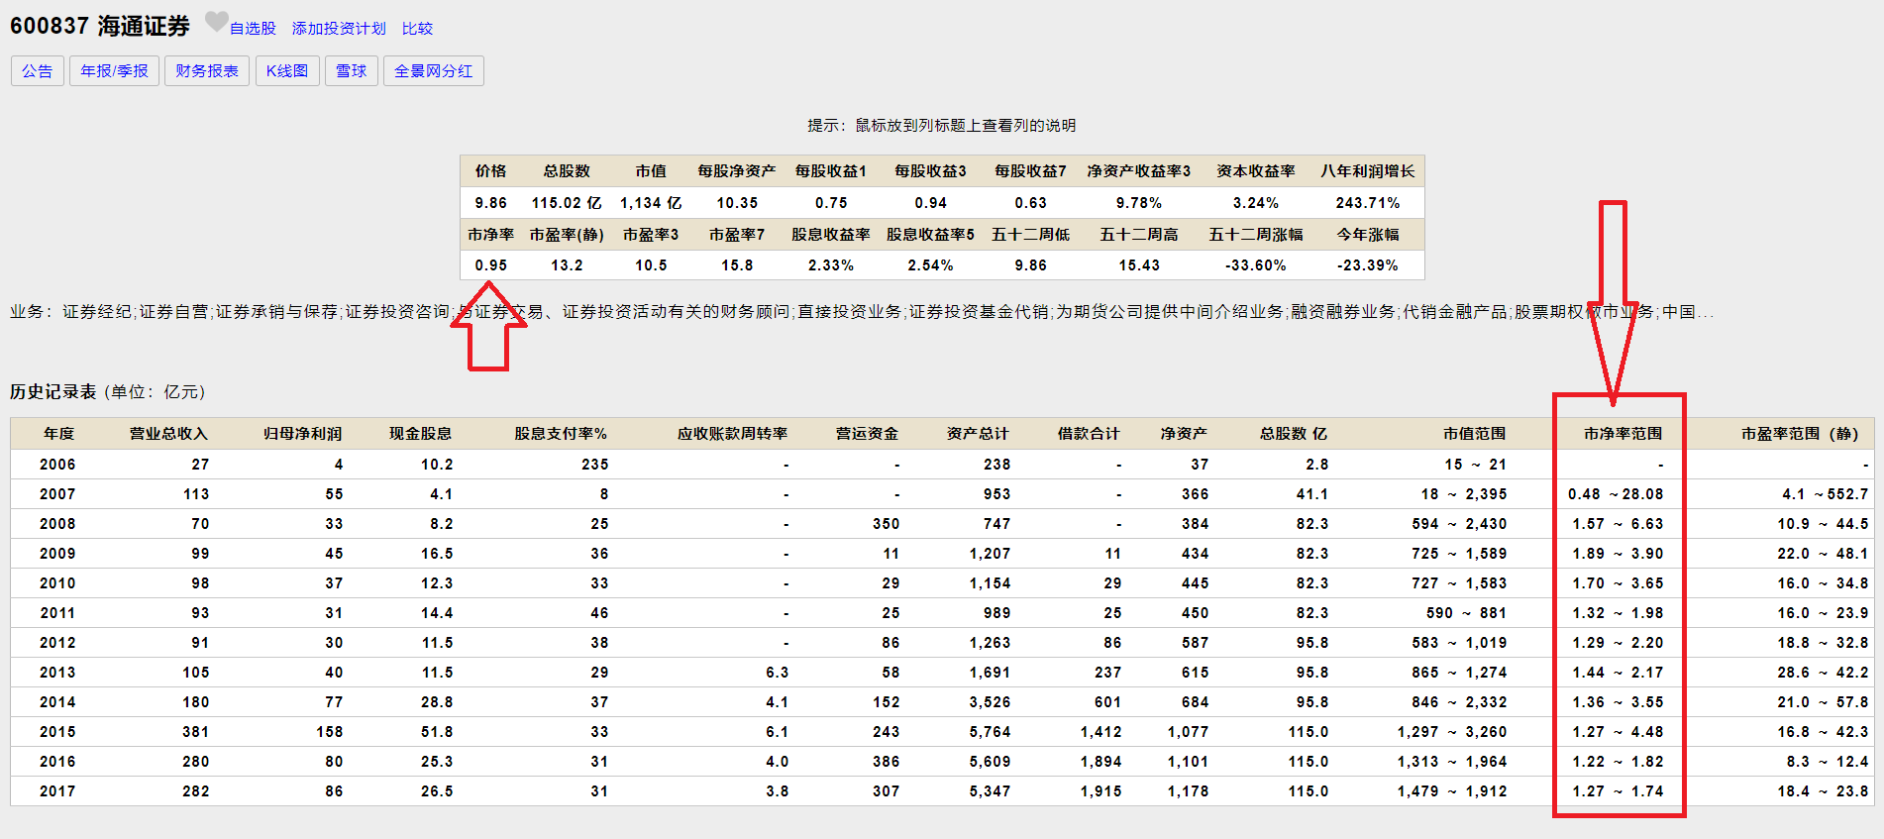
Task: Click the 4.1 ~ 552.7 PE range cell
Action: pyautogui.click(x=1825, y=494)
